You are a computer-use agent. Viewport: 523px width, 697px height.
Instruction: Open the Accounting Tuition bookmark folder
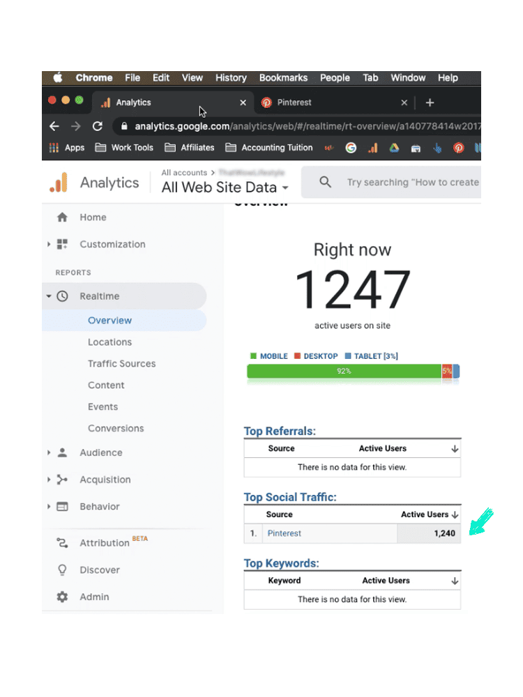[x=269, y=148]
